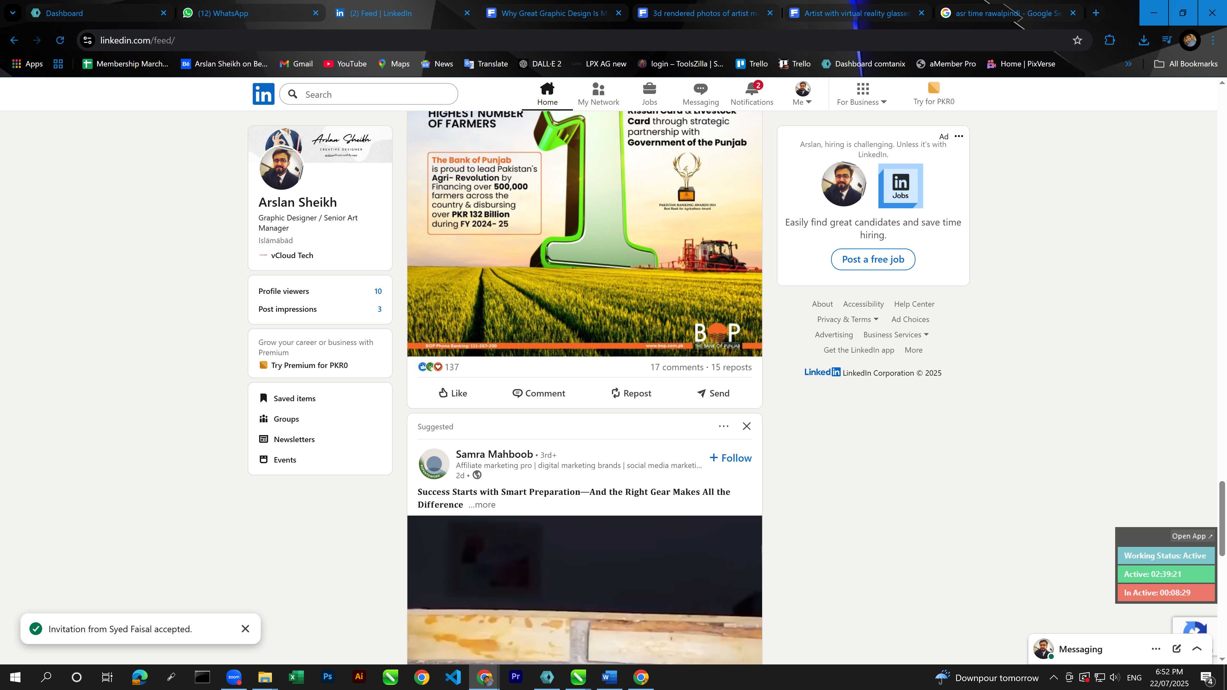
Task: Comment on the Bank of Punjab post
Action: pyautogui.click(x=539, y=393)
